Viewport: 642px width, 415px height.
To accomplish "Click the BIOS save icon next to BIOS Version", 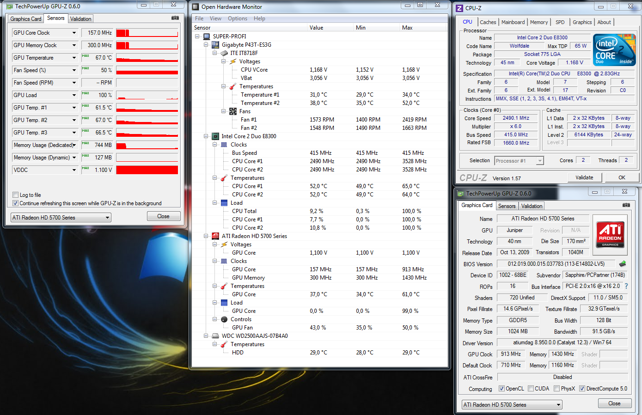I will 623,264.
